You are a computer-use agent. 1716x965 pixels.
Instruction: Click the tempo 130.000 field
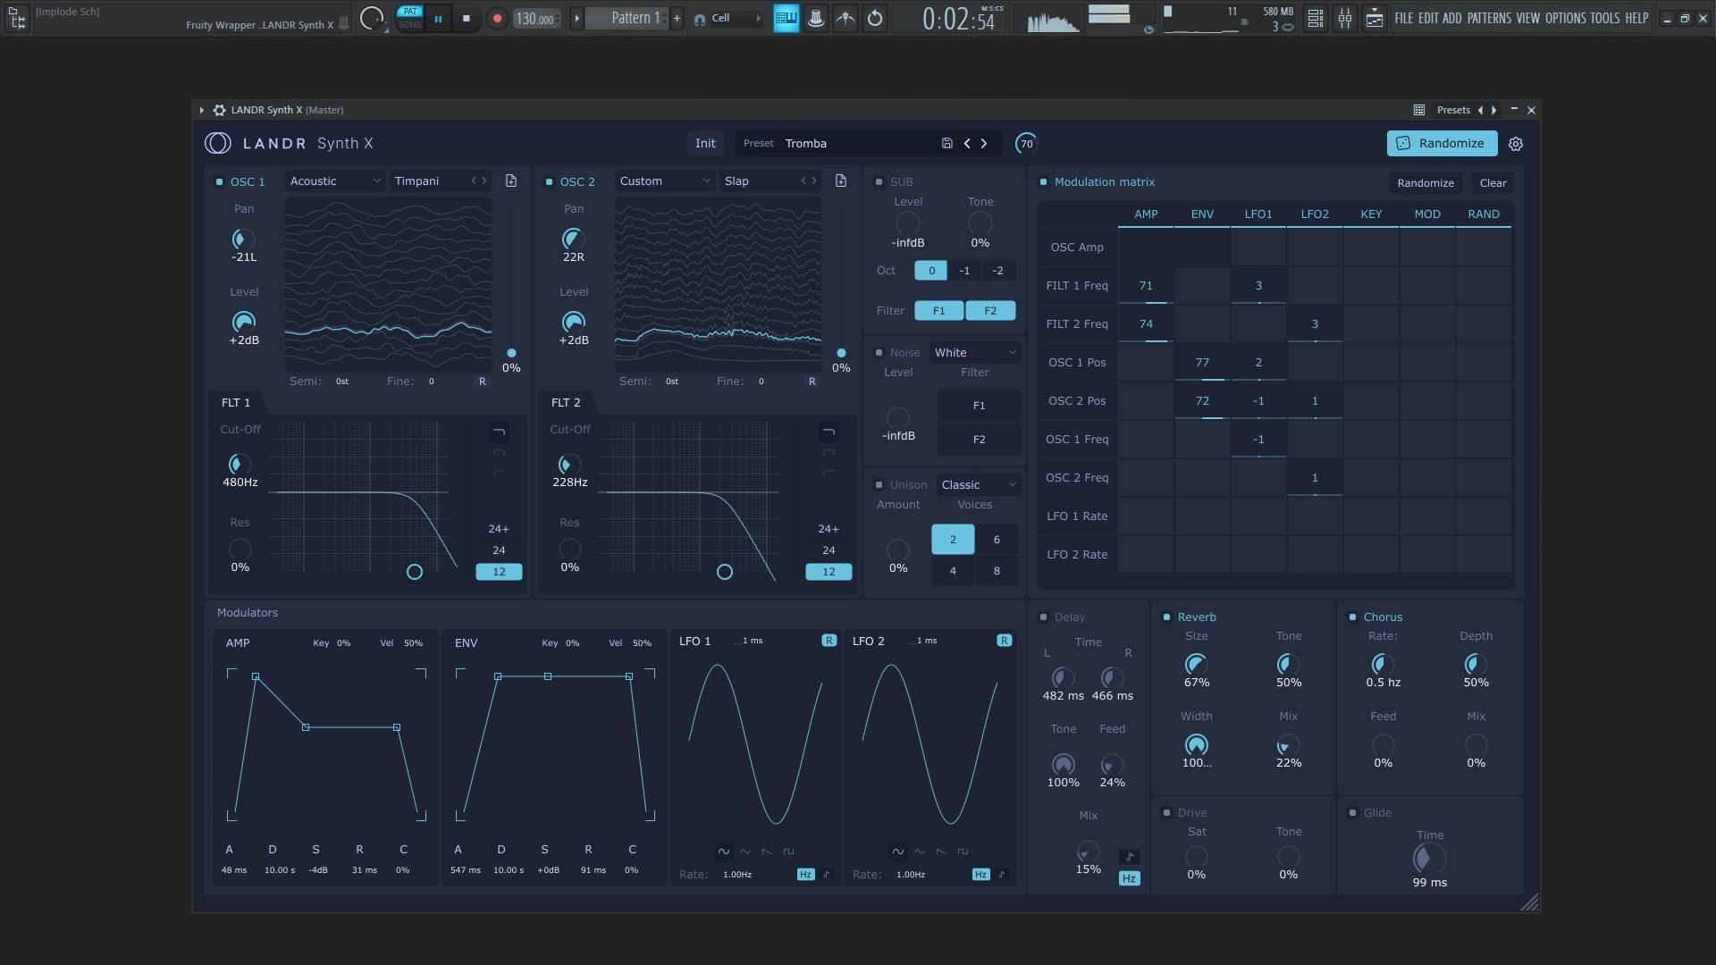coord(536,18)
